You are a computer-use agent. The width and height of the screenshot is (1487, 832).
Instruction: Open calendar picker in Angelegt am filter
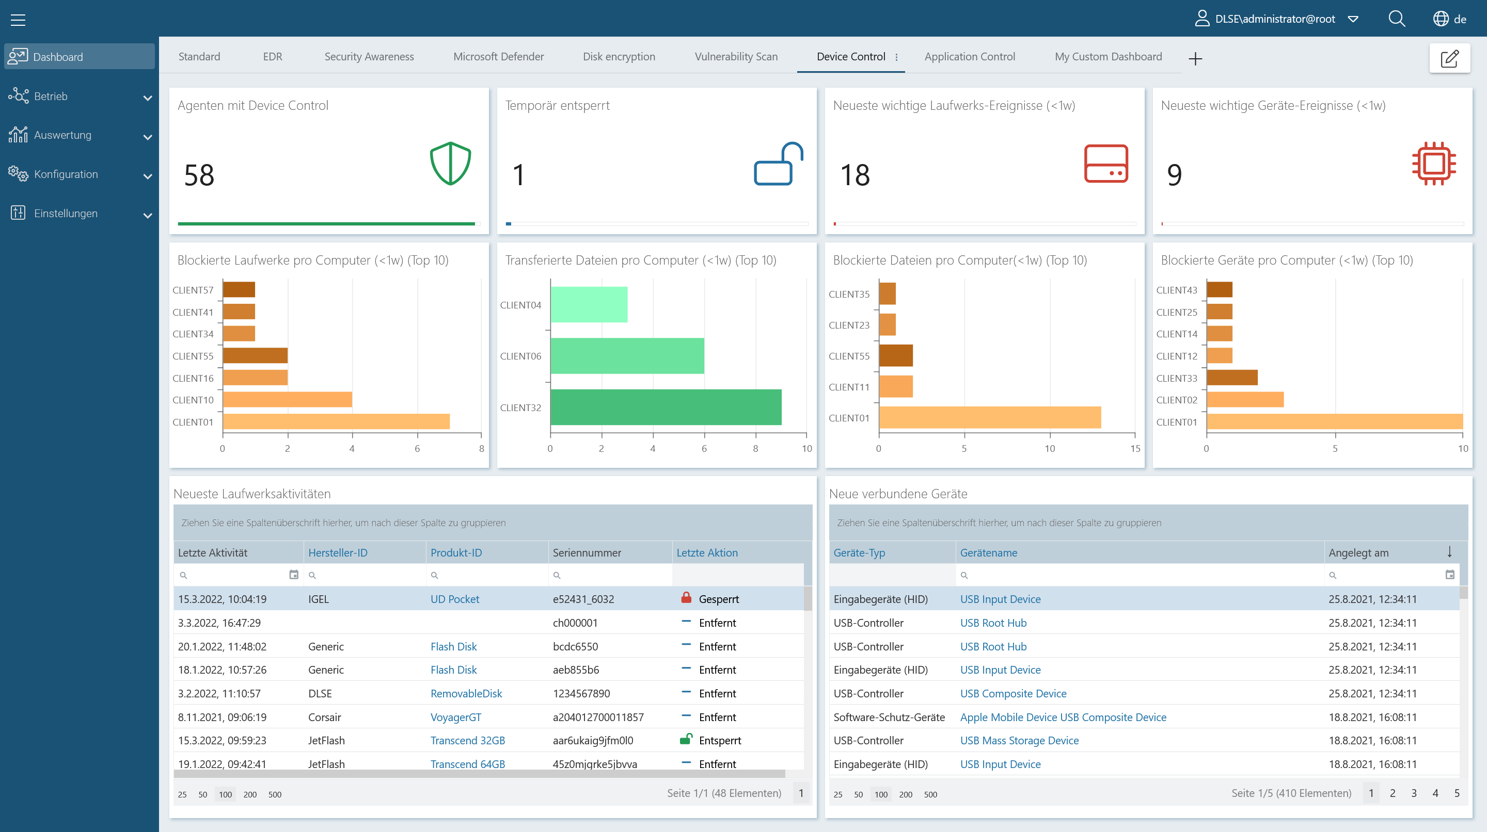[x=1449, y=575]
